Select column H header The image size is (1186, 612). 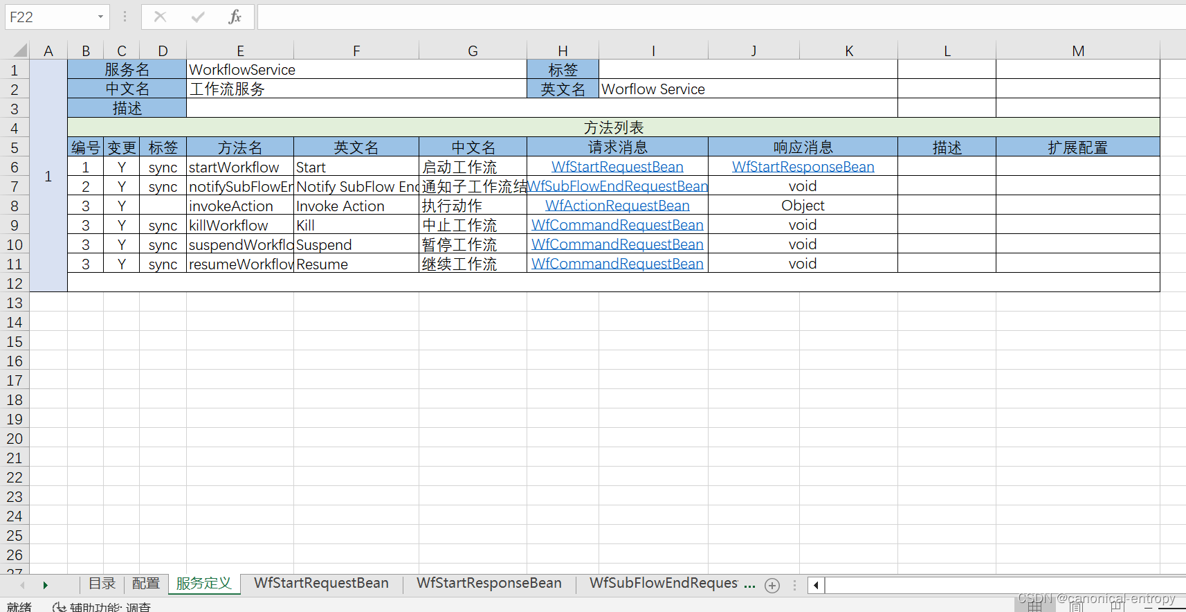click(563, 51)
